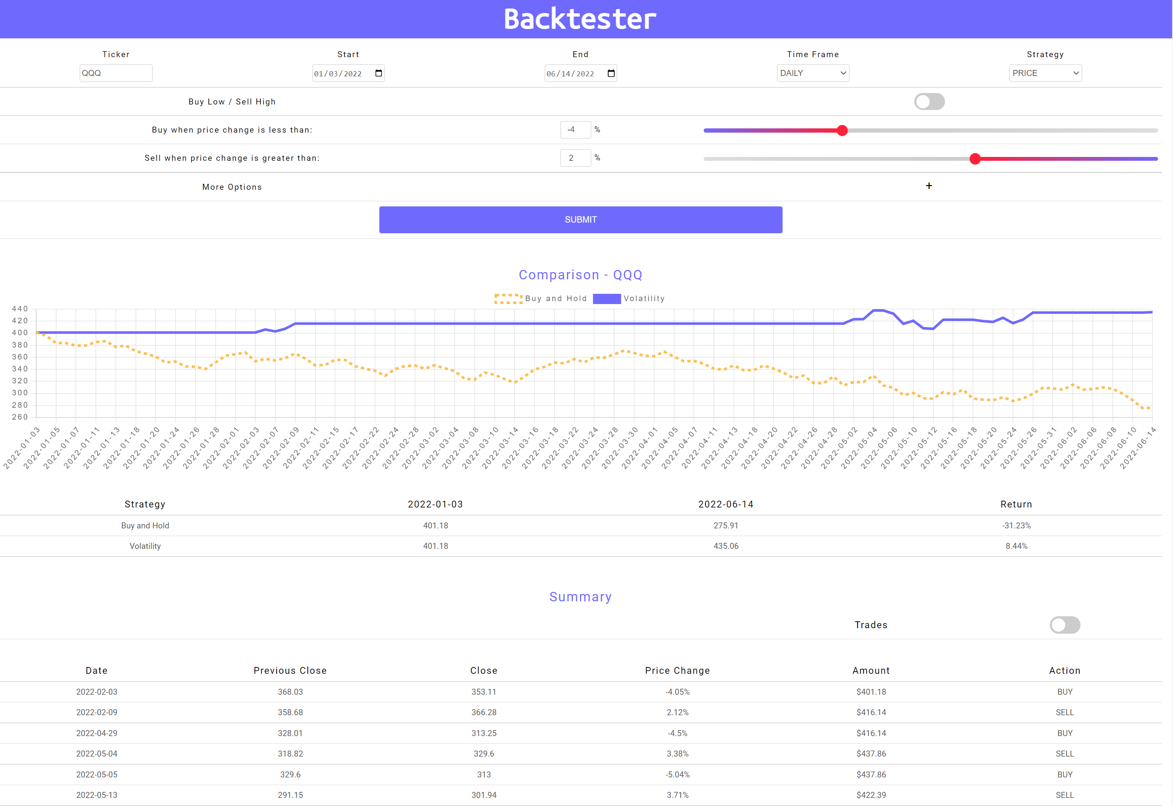Click the Strategy header in comparison table
Image resolution: width=1173 pixels, height=806 pixels.
145,504
